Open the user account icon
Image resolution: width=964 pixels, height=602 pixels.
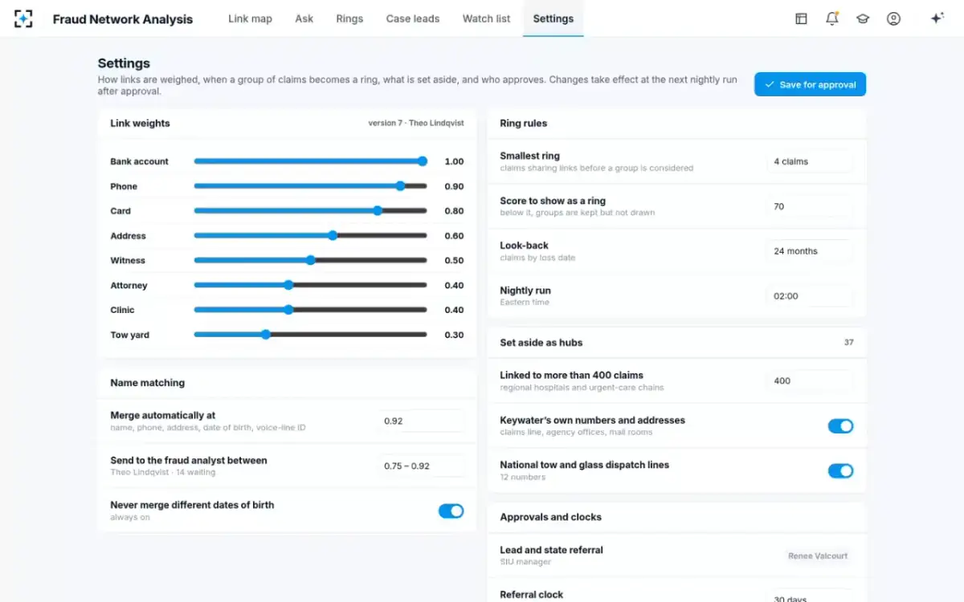click(x=893, y=18)
